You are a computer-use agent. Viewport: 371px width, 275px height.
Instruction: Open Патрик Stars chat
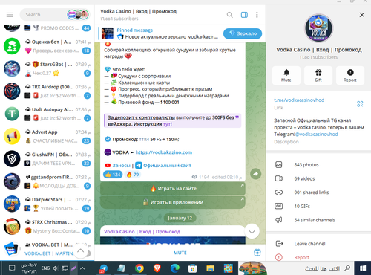click(47, 204)
